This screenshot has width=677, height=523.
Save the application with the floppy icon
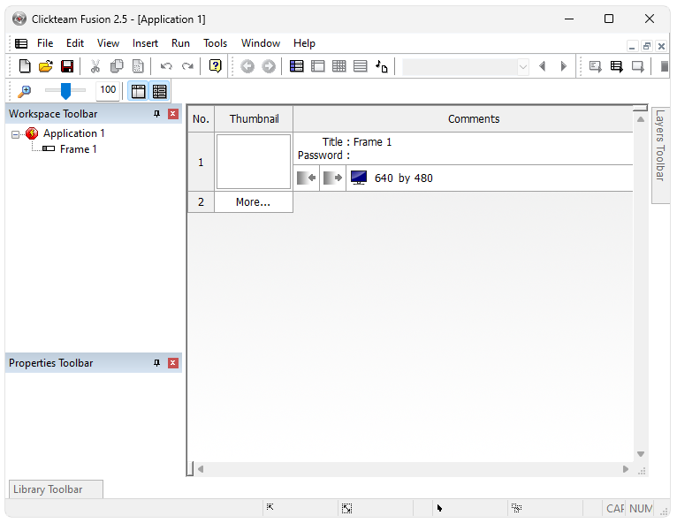pos(67,66)
